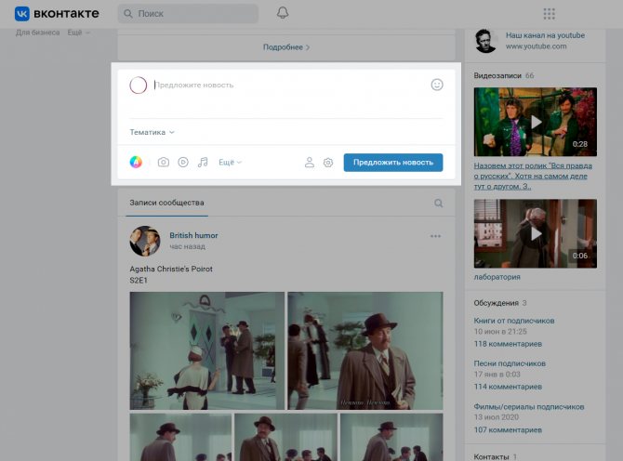This screenshot has height=461, width=623.
Task: Open British humor post author link
Action: pos(193,235)
